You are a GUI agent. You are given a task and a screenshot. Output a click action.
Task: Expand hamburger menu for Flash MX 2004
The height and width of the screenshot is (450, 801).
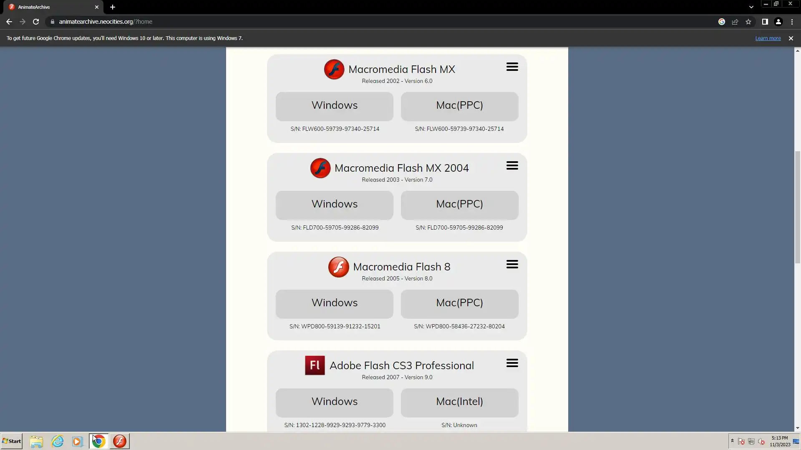pyautogui.click(x=512, y=166)
